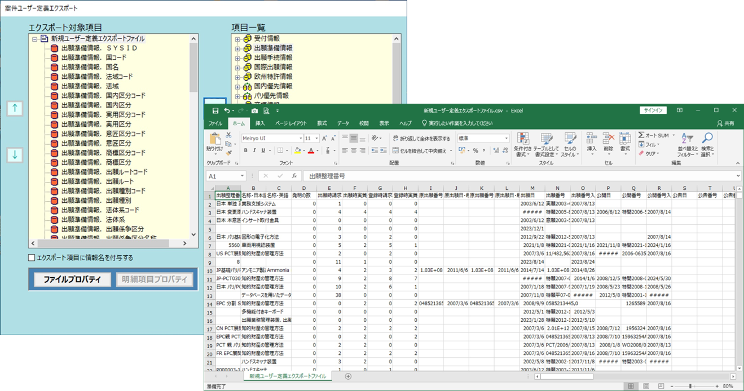Select cell A1 in the spreadsheet
The width and height of the screenshot is (744, 391).
(228, 195)
